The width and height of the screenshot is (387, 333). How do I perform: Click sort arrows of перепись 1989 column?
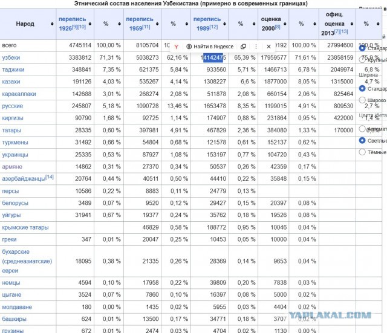point(224,24)
